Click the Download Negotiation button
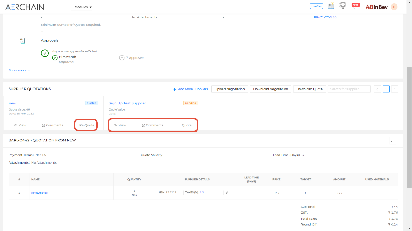The image size is (412, 231). [270, 89]
